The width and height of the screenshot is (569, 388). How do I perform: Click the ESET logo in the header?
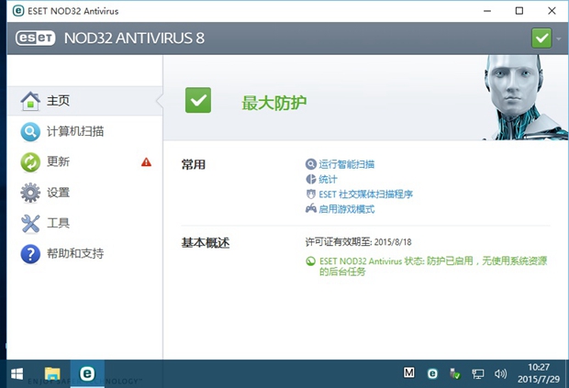click(35, 39)
